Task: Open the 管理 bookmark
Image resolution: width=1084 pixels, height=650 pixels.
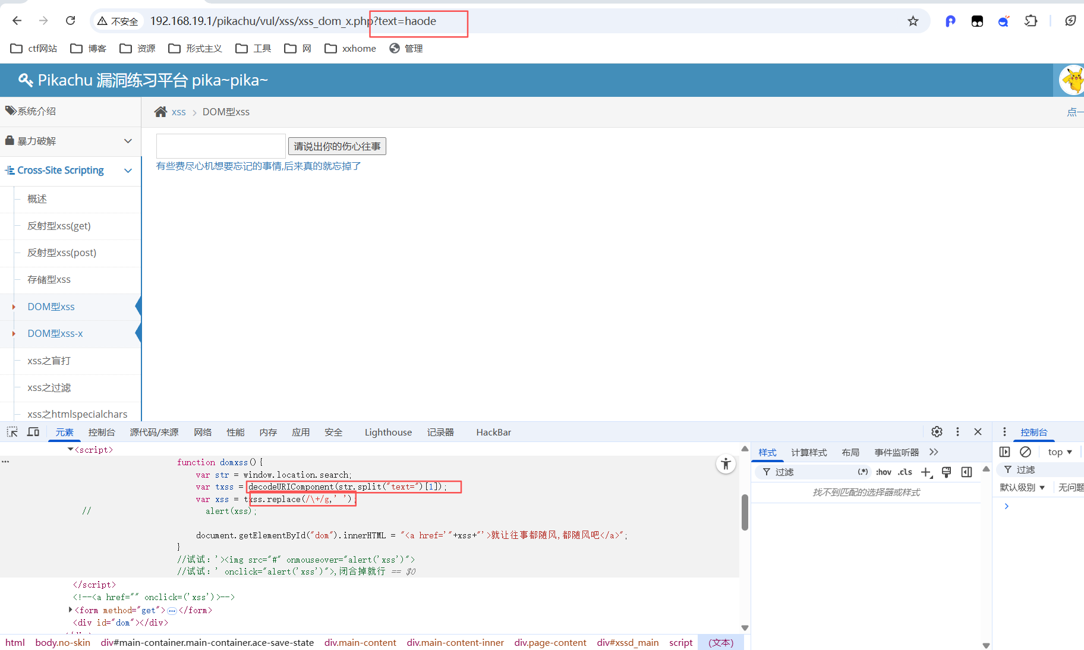Action: coord(406,48)
